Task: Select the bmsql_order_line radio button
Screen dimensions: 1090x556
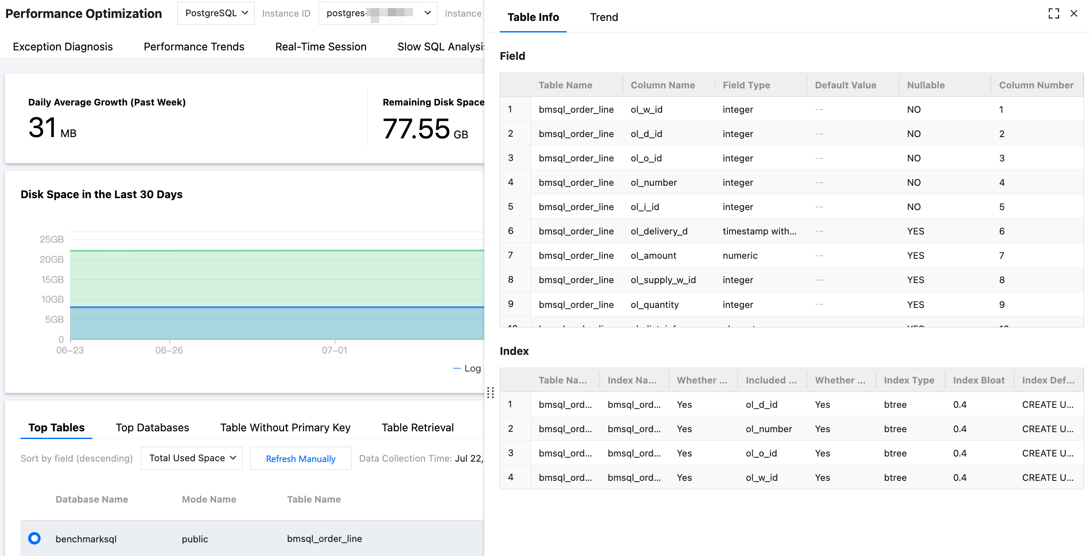Action: 34,538
